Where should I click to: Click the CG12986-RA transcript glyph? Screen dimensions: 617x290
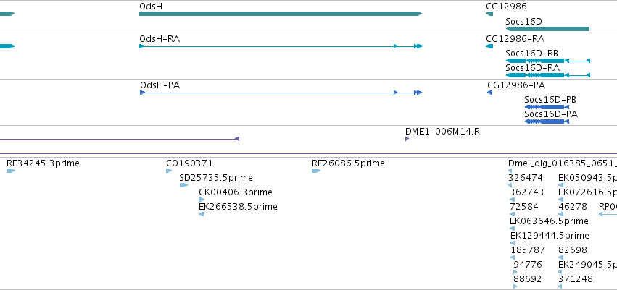(x=489, y=46)
